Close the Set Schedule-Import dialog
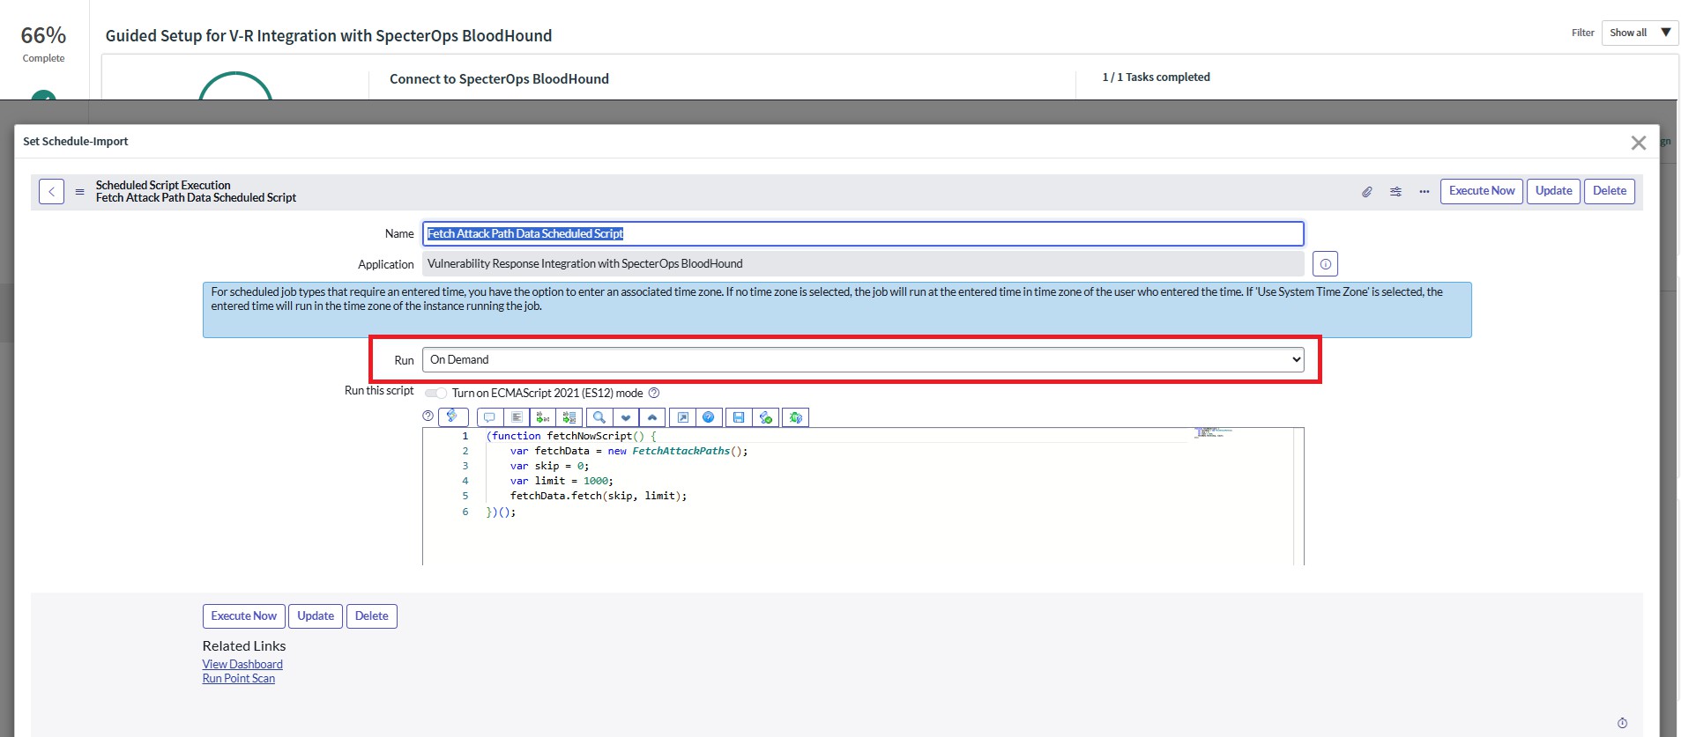 point(1639,143)
